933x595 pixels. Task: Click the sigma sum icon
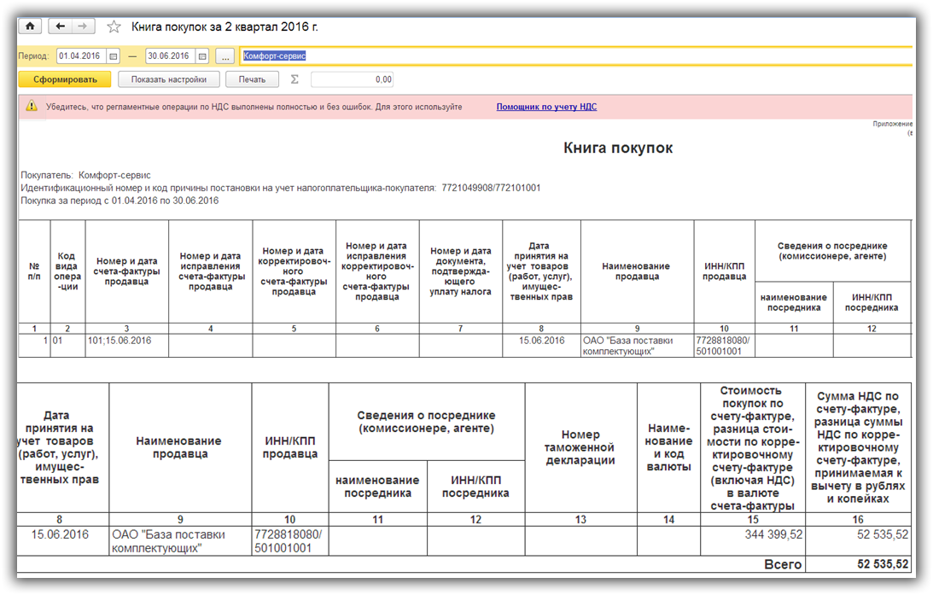tap(295, 79)
